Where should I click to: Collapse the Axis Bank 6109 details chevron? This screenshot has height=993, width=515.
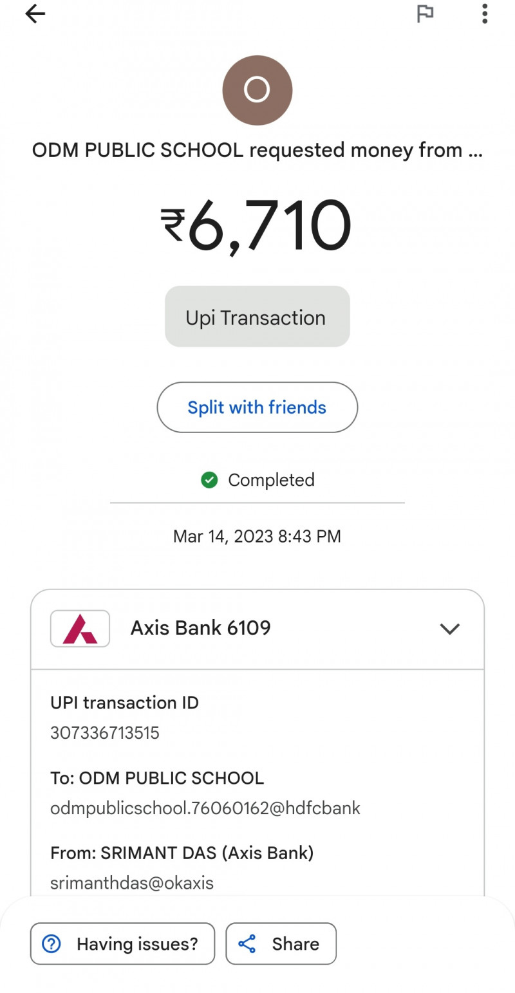tap(449, 629)
